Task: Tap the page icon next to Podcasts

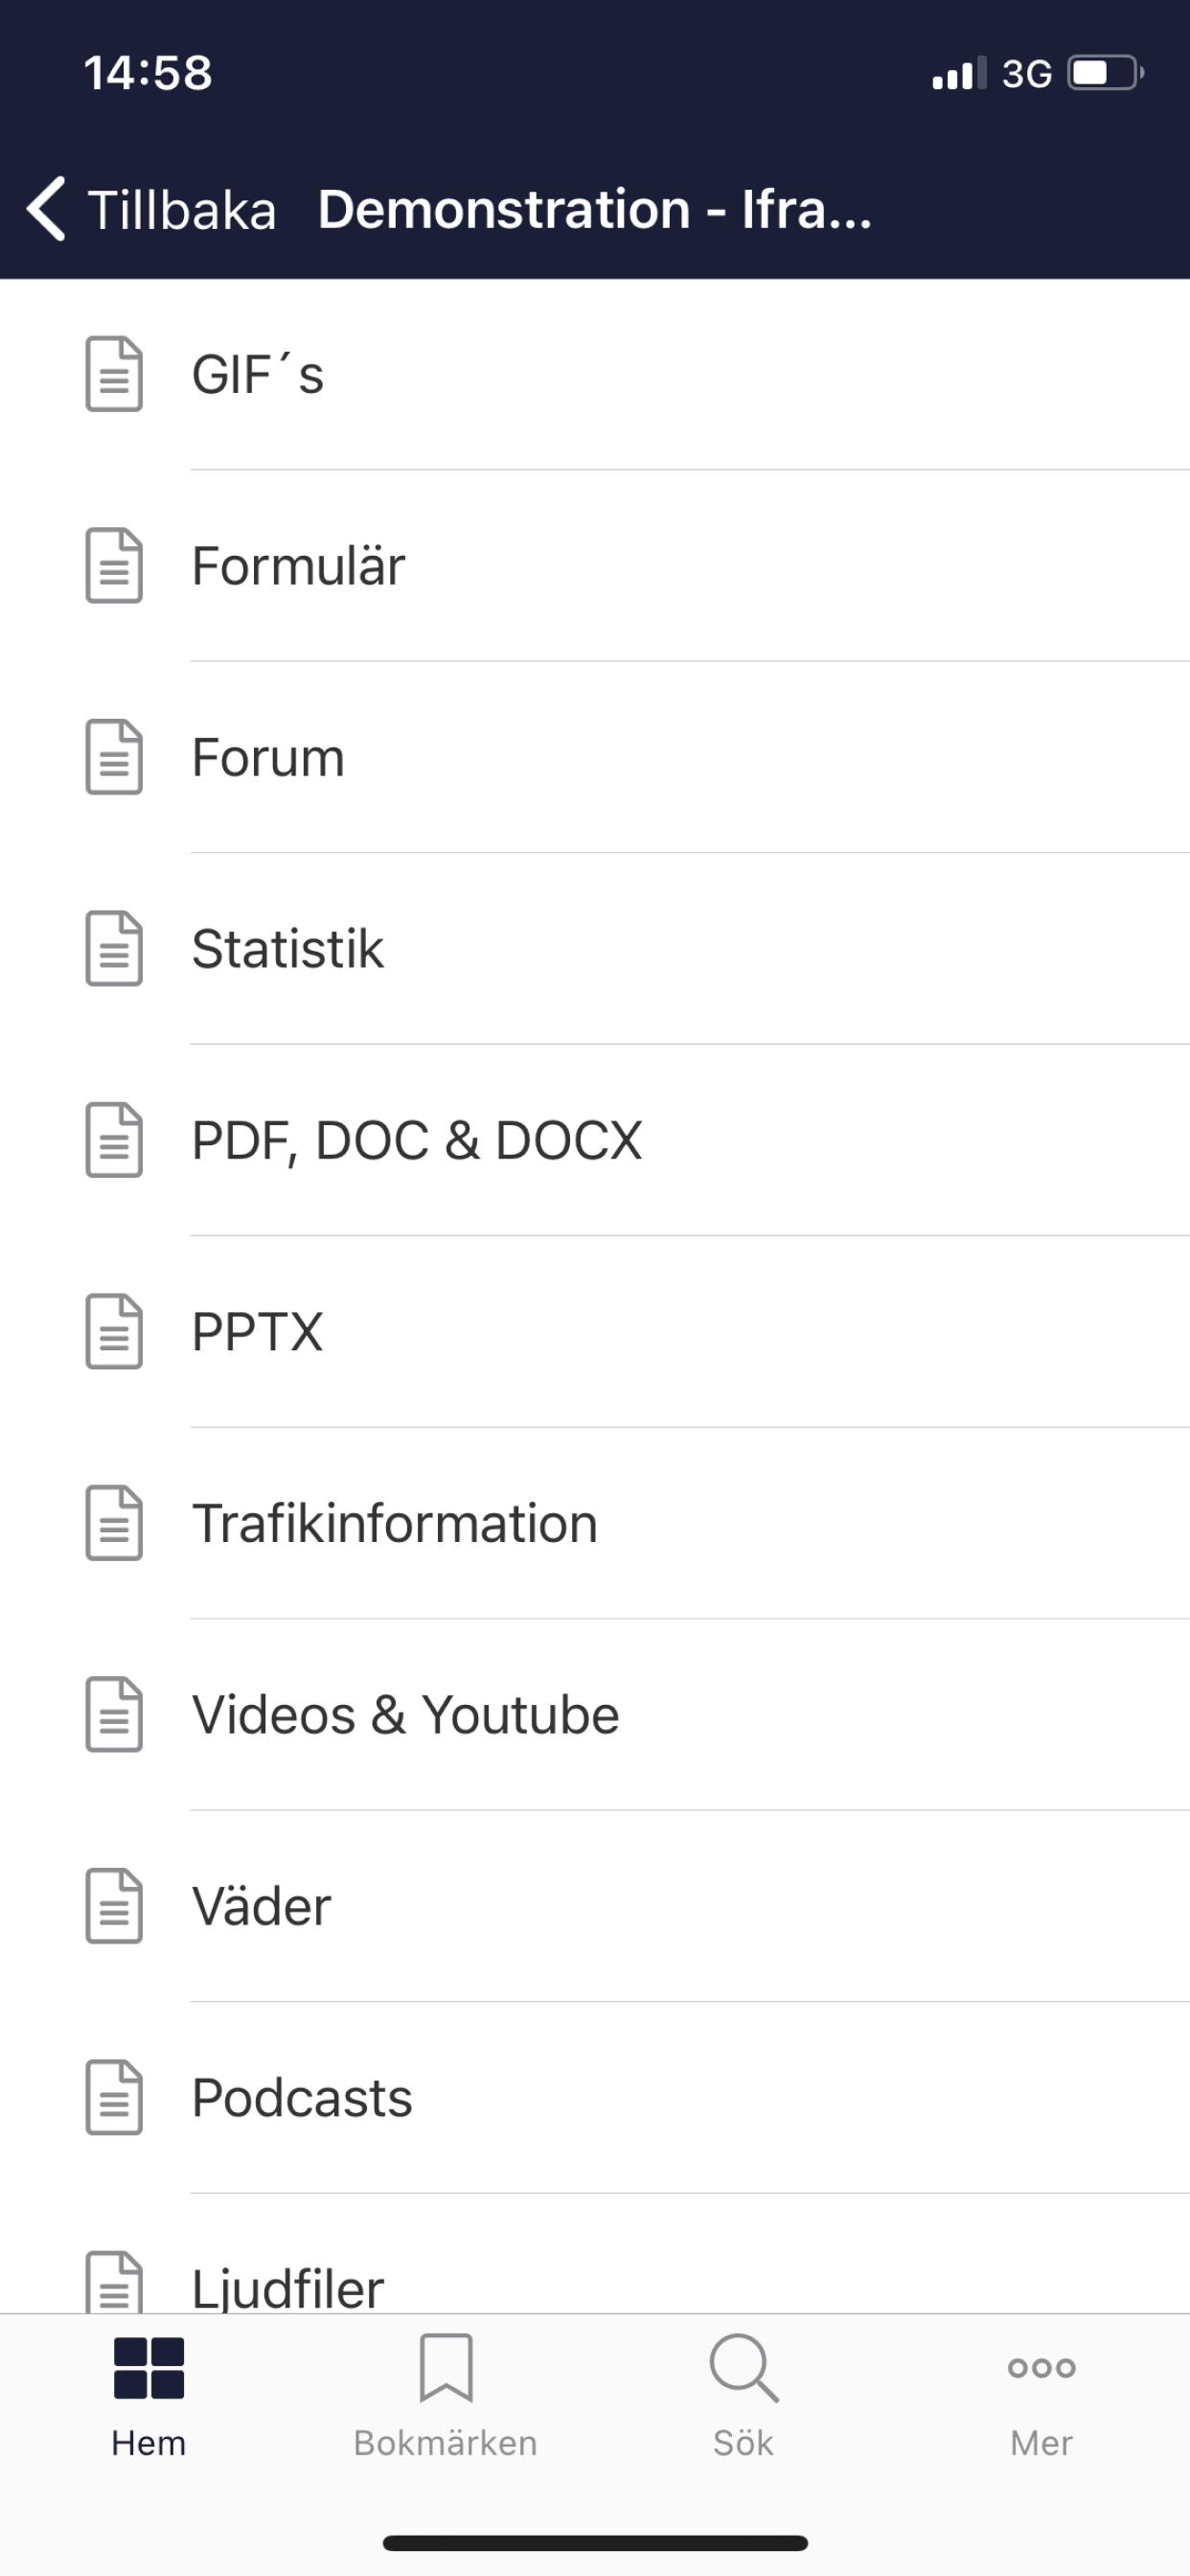Action: pyautogui.click(x=114, y=2097)
